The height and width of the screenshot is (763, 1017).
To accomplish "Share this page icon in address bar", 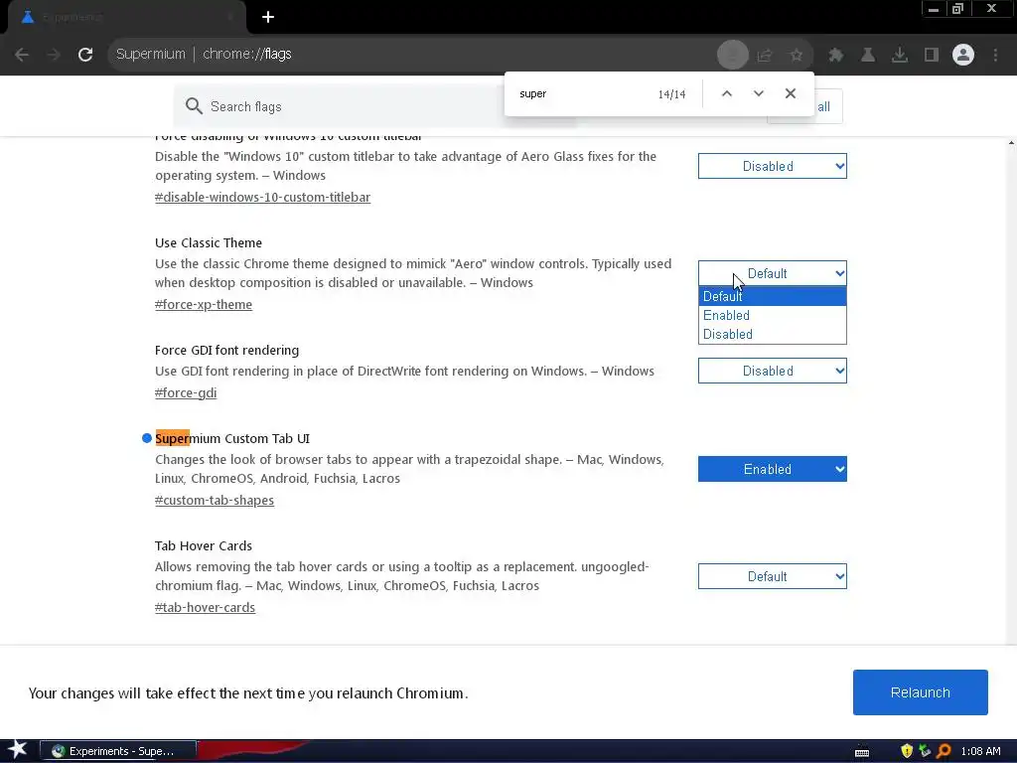I will tap(765, 56).
